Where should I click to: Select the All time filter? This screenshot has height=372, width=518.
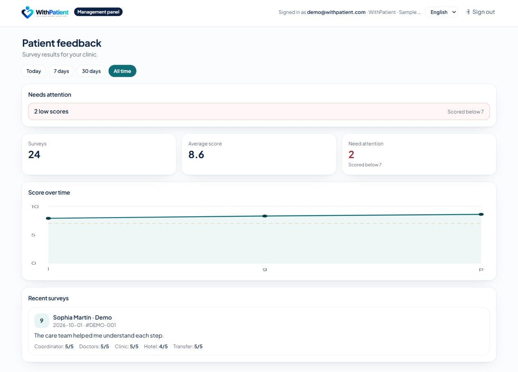tap(123, 71)
